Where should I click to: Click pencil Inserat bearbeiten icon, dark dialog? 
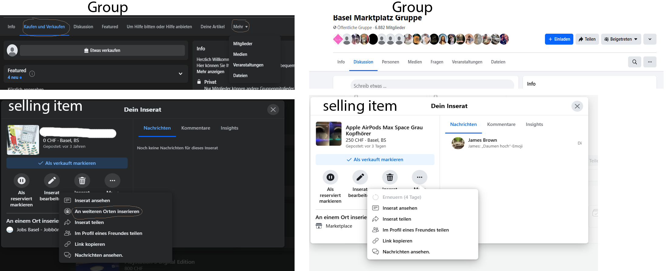click(x=52, y=181)
